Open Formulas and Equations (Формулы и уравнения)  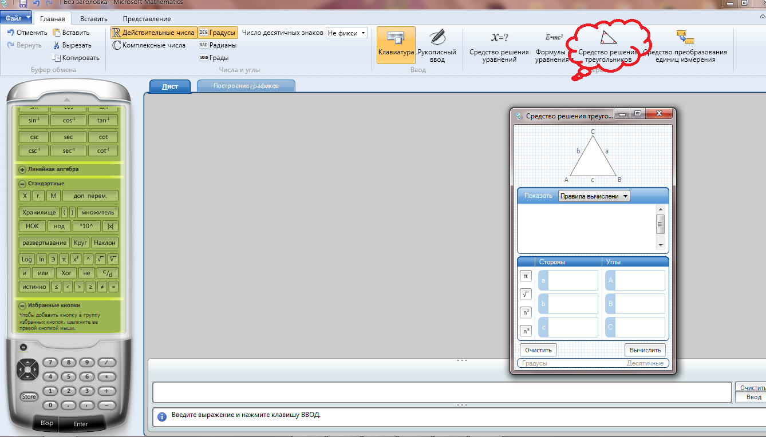pyautogui.click(x=553, y=46)
